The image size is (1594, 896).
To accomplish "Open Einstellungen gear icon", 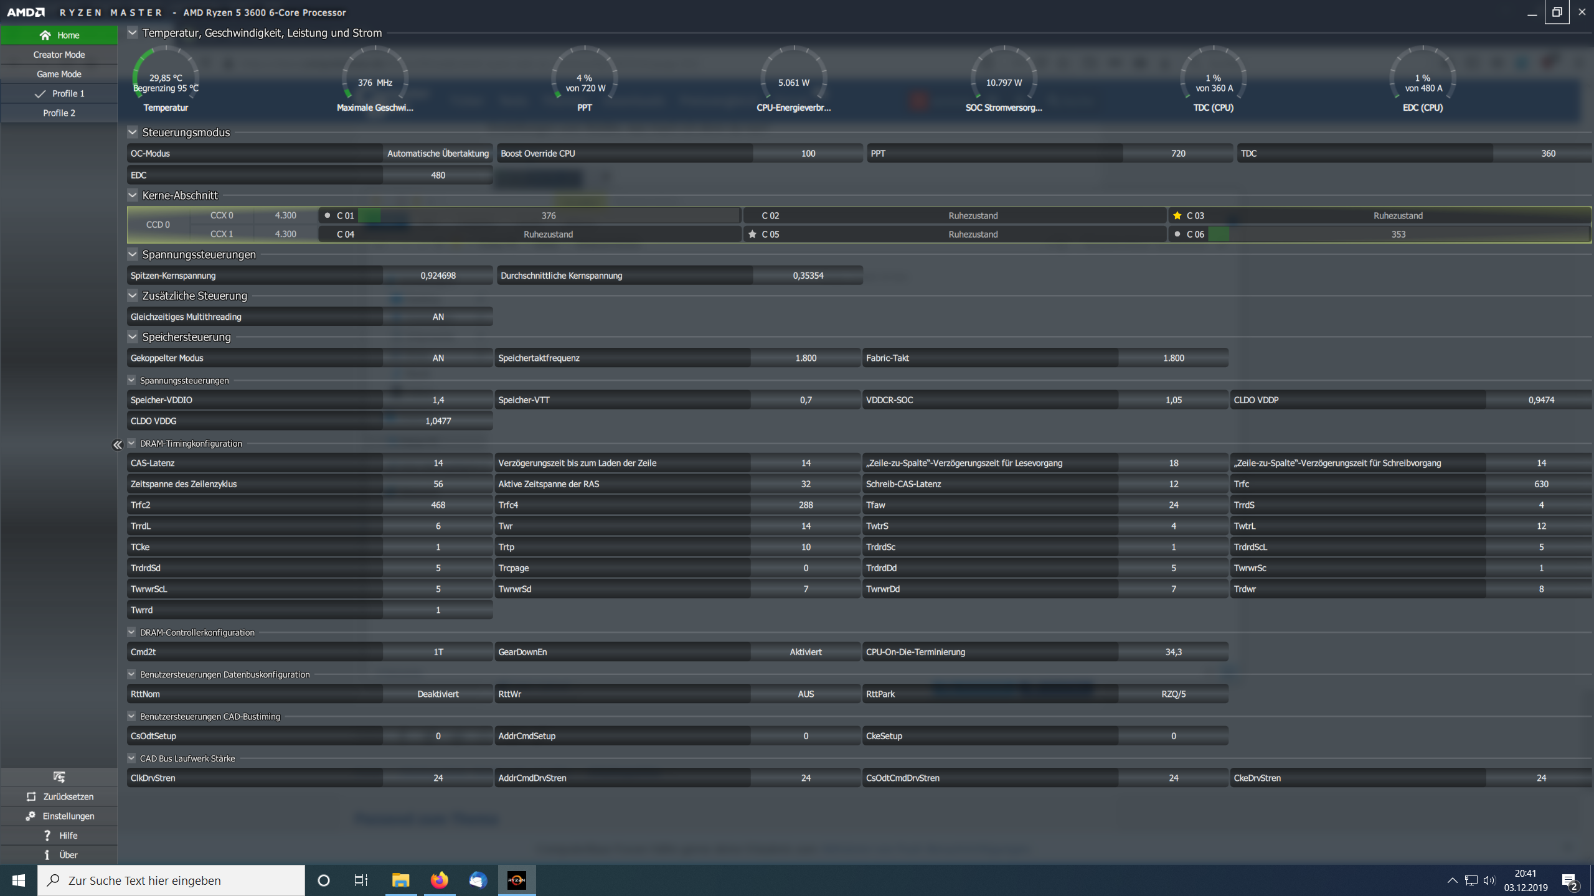I will pos(31,816).
